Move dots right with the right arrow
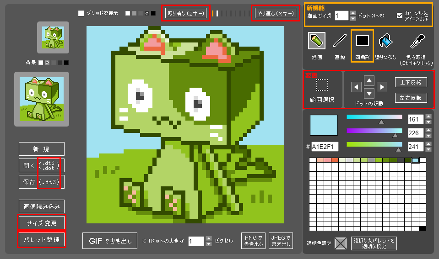Screen dimensions: 439x259 tap(382, 87)
